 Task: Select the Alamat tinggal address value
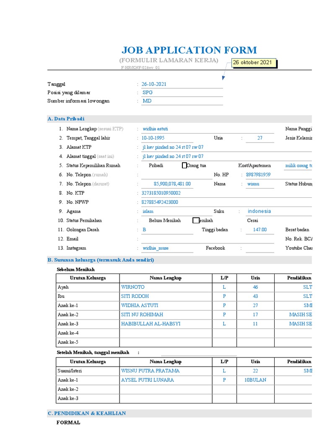[173, 157]
